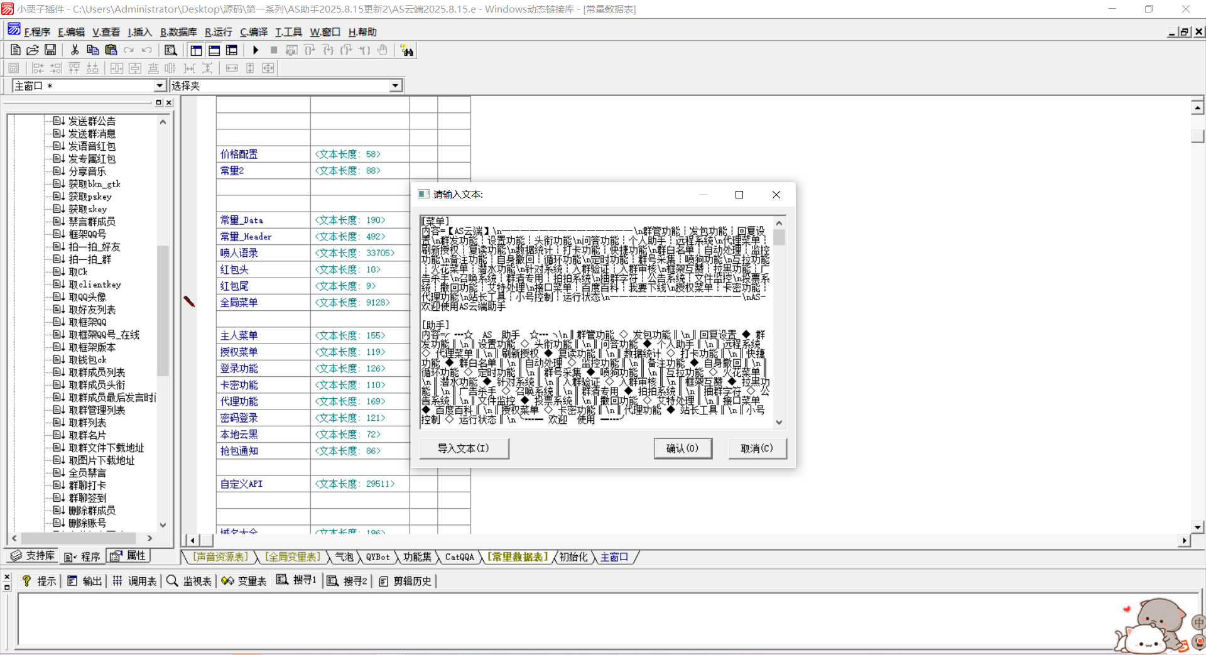This screenshot has height=655, width=1206.
Task: Click the New file toolbar icon
Action: coord(16,50)
